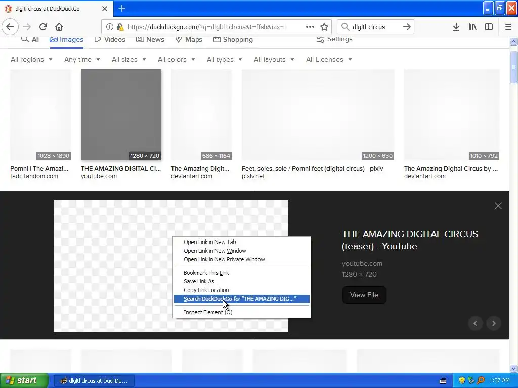The width and height of the screenshot is (518, 388).
Task: Click the page scrollbar up arrow
Action: (x=513, y=41)
